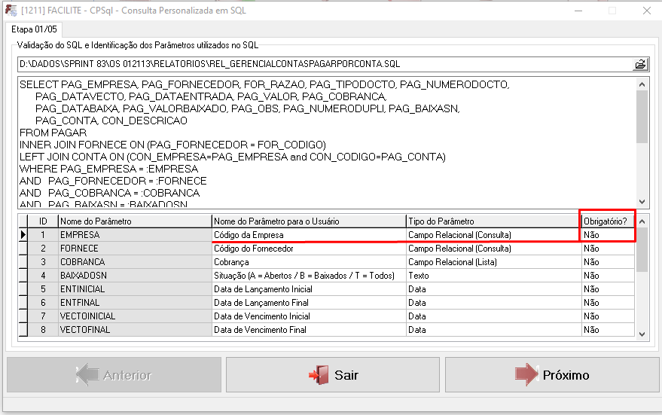
Task: Toggle Obrigatório value for VECTOFINAL row
Action: [607, 330]
